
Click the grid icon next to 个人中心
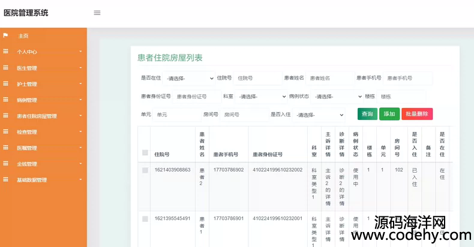pos(6,52)
